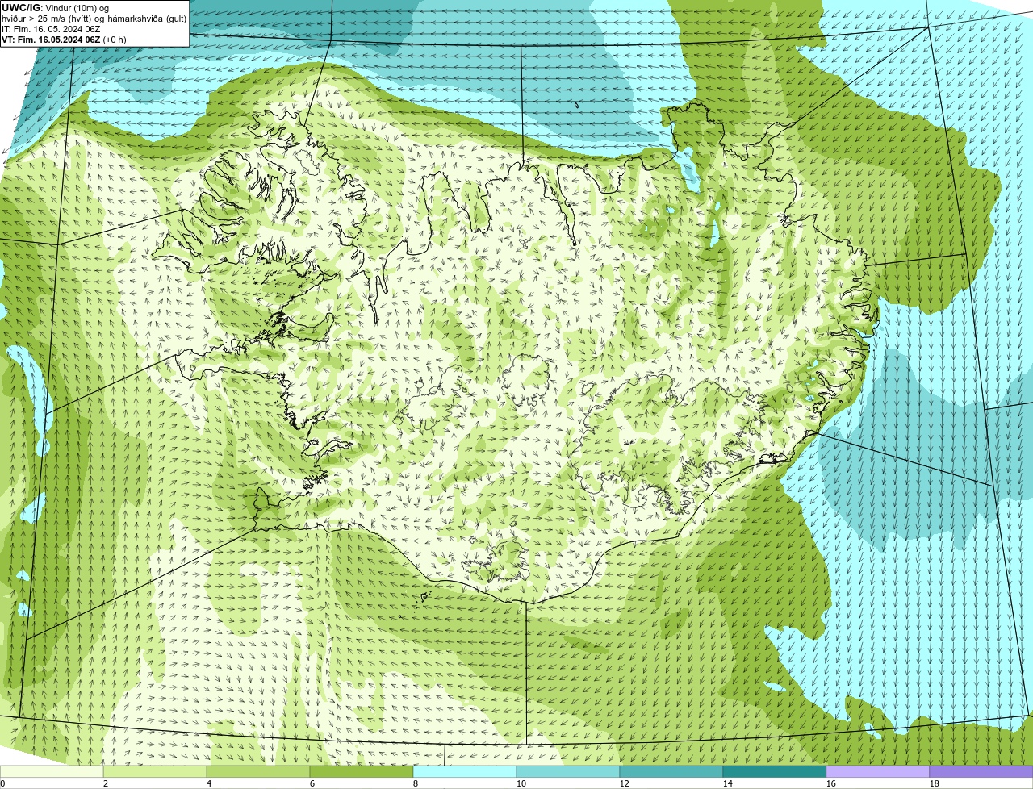Choose the light teal 10–12 m/s legend swatch
The width and height of the screenshot is (1033, 789).
[x=568, y=772]
